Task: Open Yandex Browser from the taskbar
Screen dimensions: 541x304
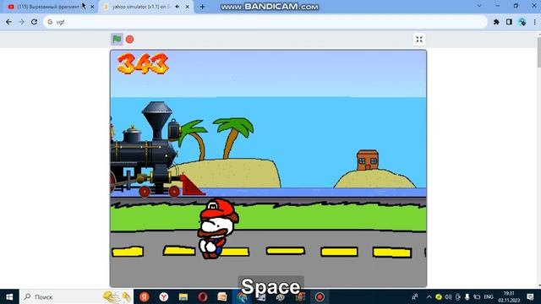Action: pyautogui.click(x=164, y=296)
